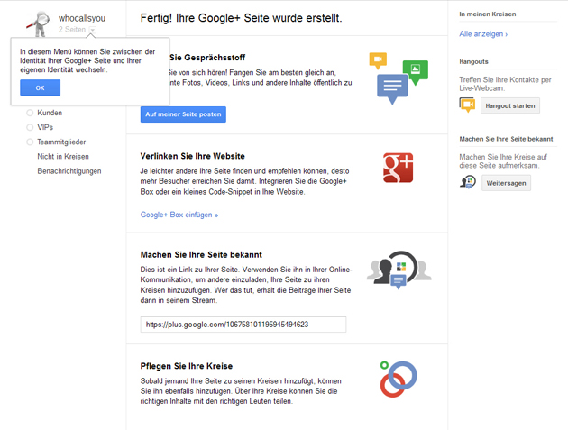This screenshot has height=430, width=568.
Task: Click Fertig! page created headline
Action: [242, 18]
